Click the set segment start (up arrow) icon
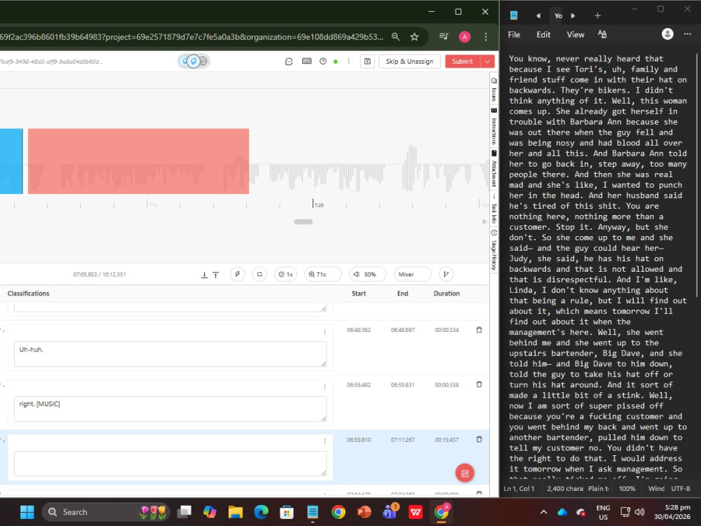701x526 pixels. pos(215,275)
